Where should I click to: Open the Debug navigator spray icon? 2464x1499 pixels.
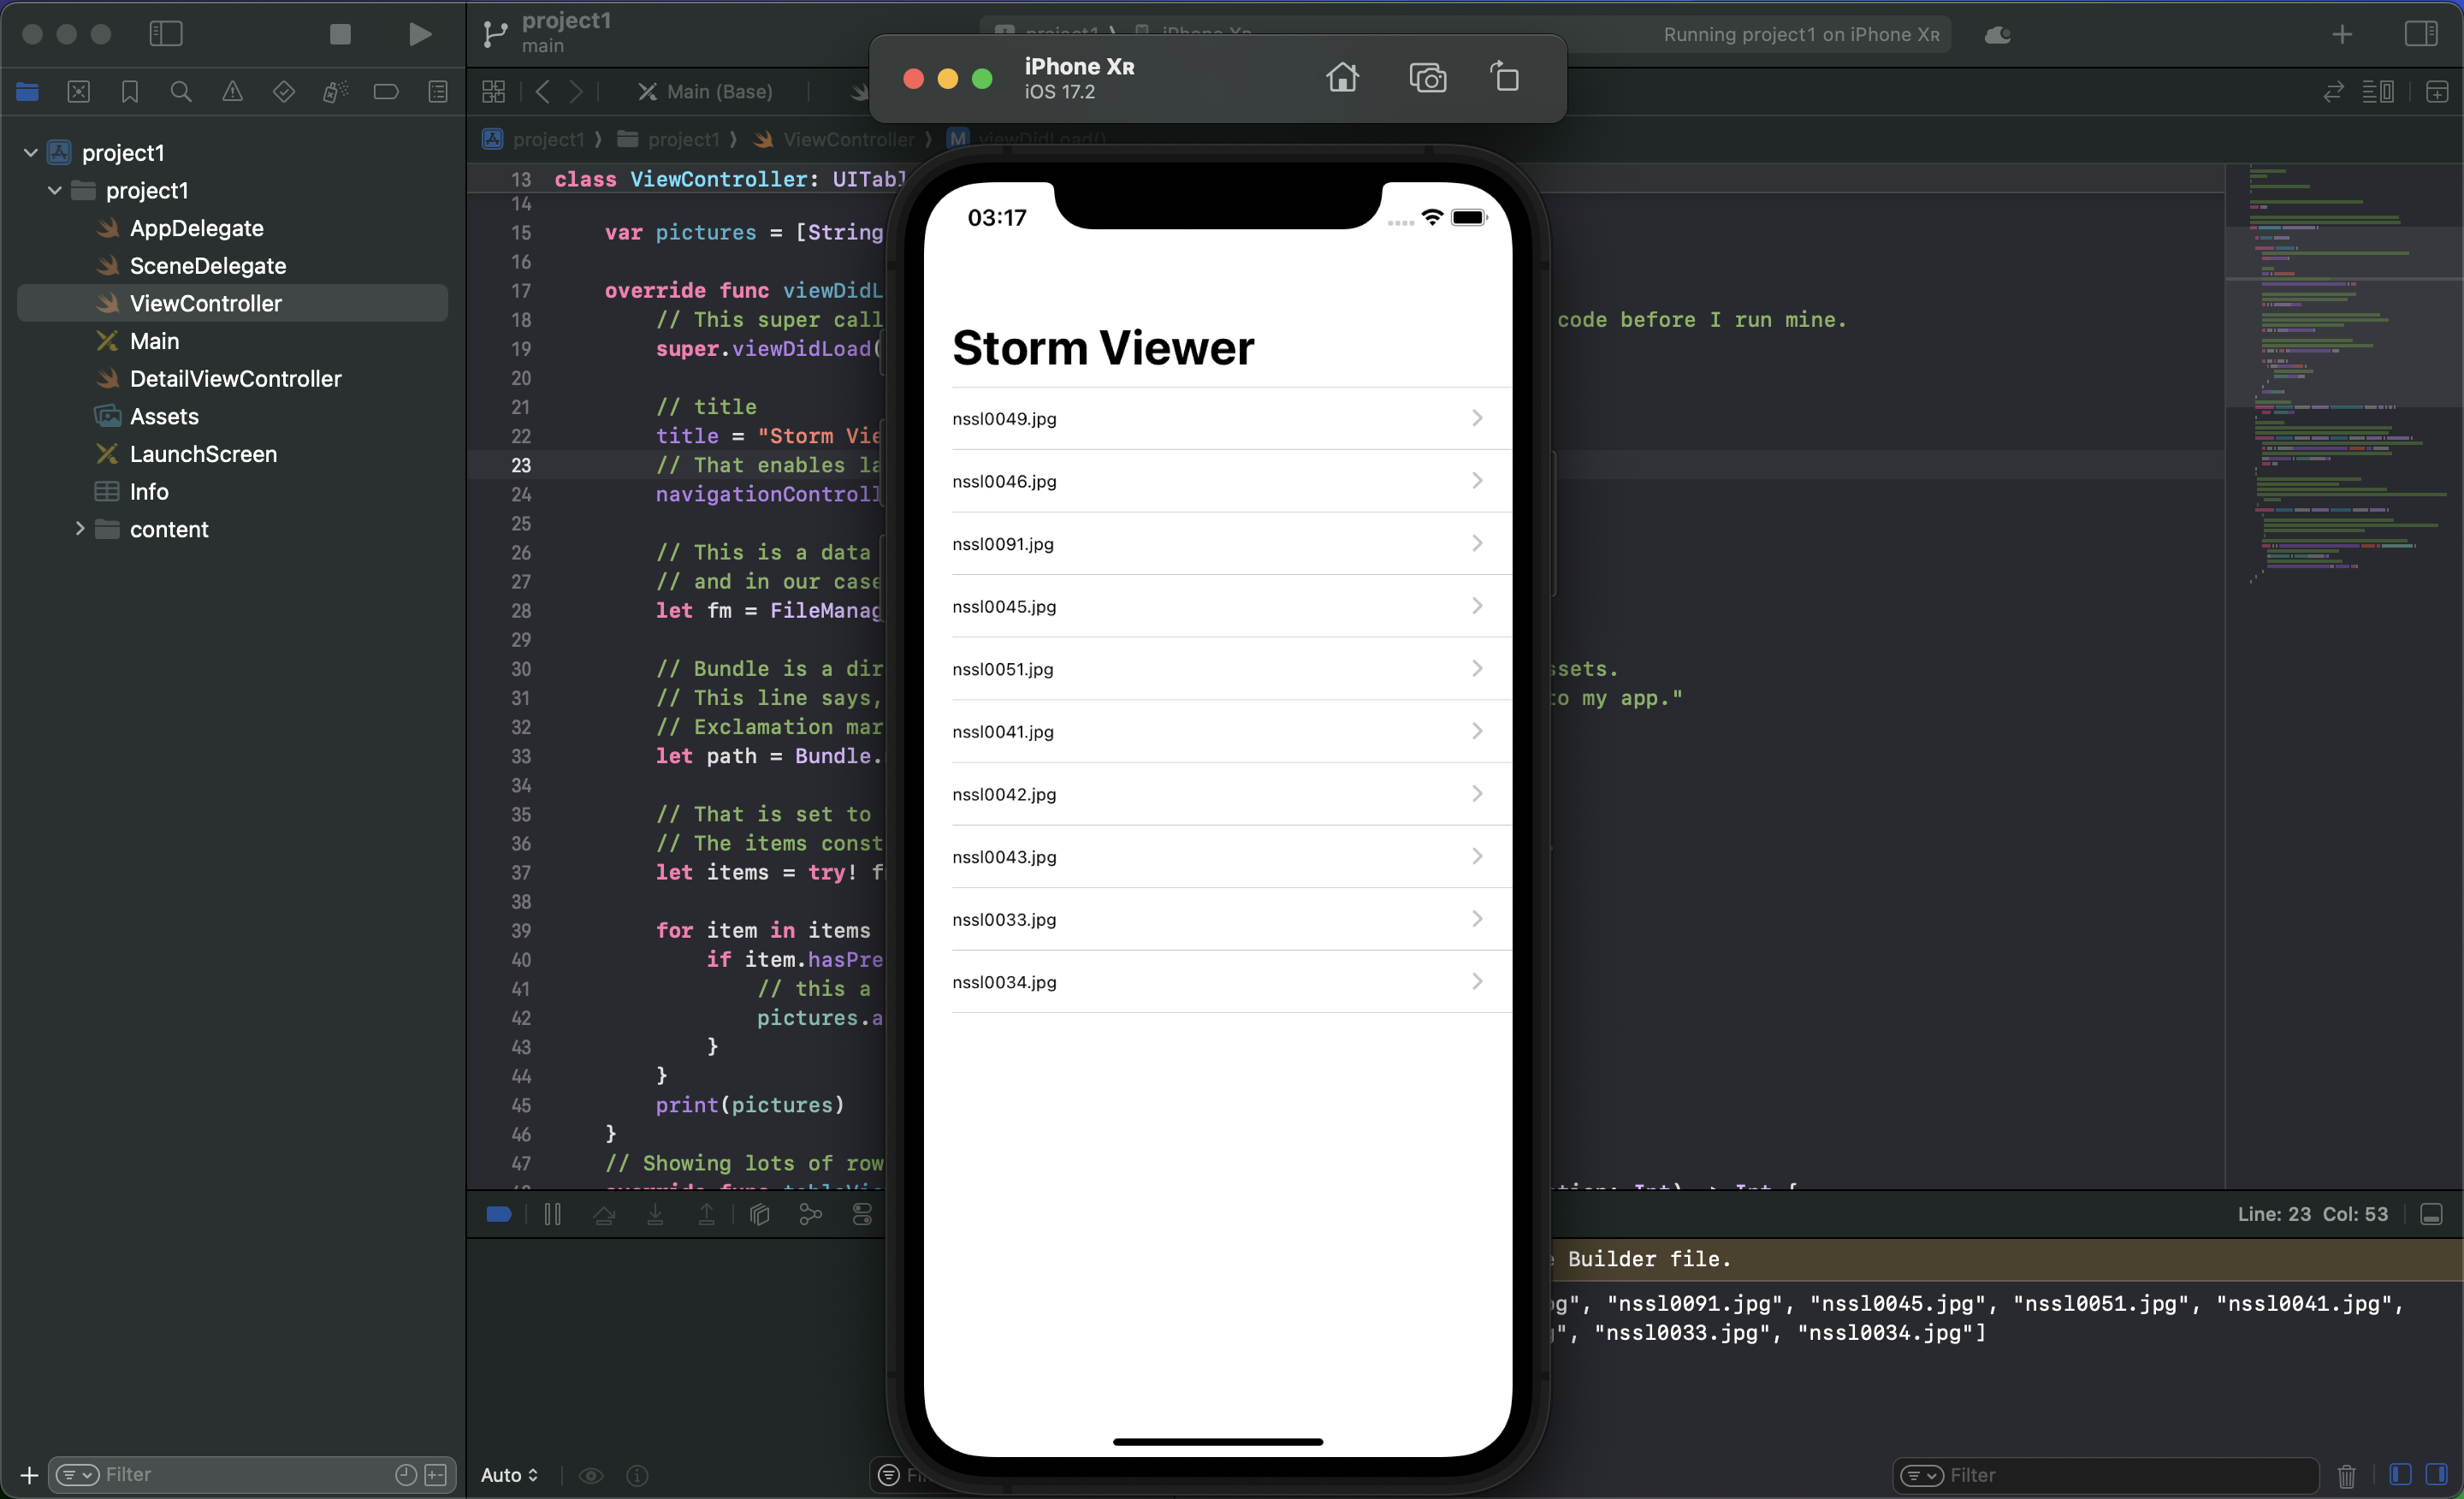coord(335,92)
